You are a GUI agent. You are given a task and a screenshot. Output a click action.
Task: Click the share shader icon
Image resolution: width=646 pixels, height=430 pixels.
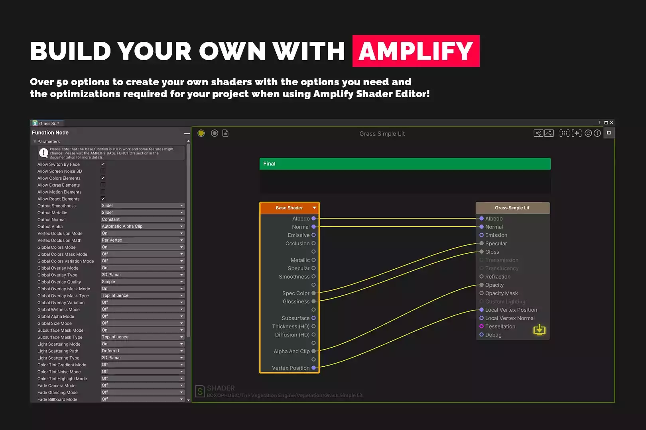click(538, 133)
